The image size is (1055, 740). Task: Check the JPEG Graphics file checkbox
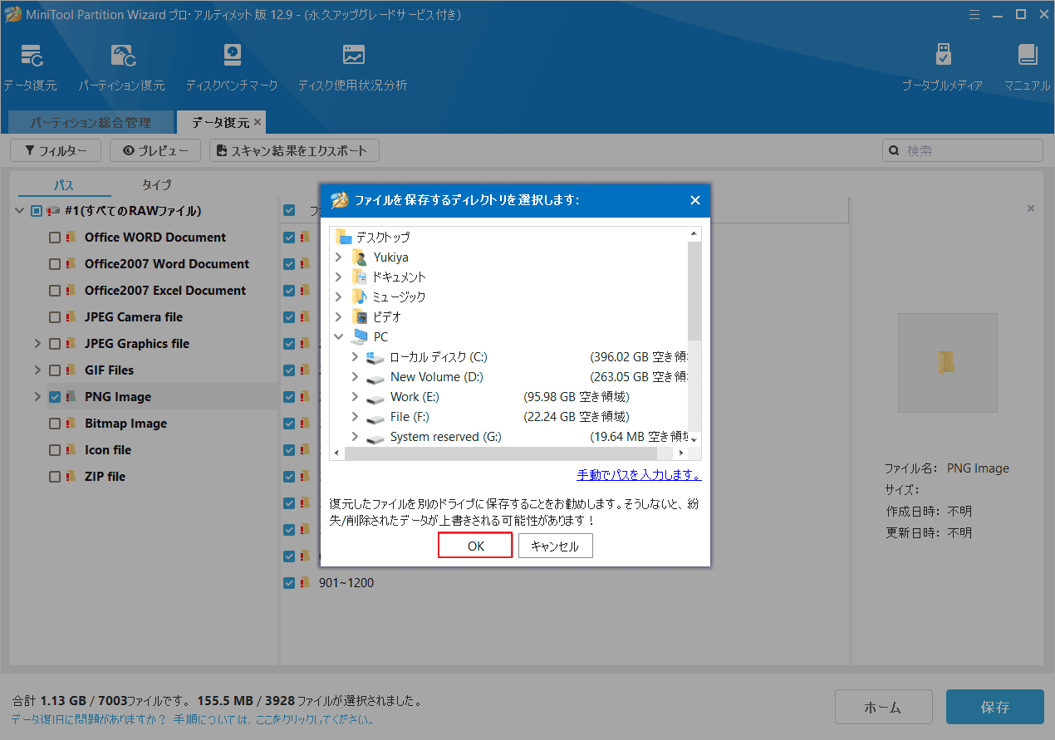point(55,344)
